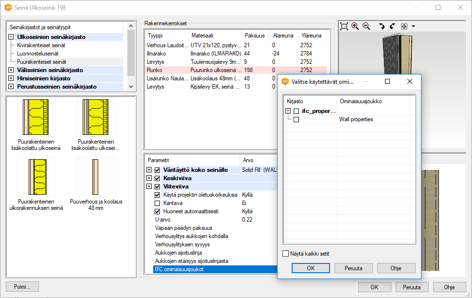Rotate the preview counterclockwise
Screen dimensions: 472x298
pos(382,26)
